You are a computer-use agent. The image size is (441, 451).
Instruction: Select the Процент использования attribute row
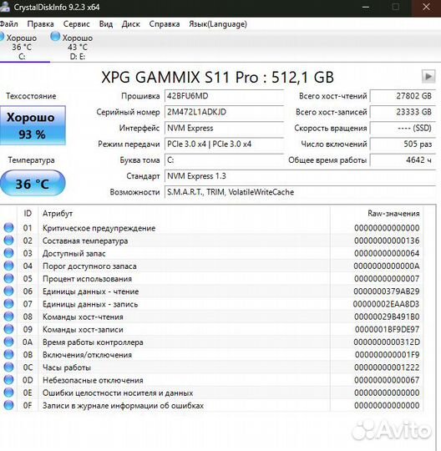pos(211,278)
